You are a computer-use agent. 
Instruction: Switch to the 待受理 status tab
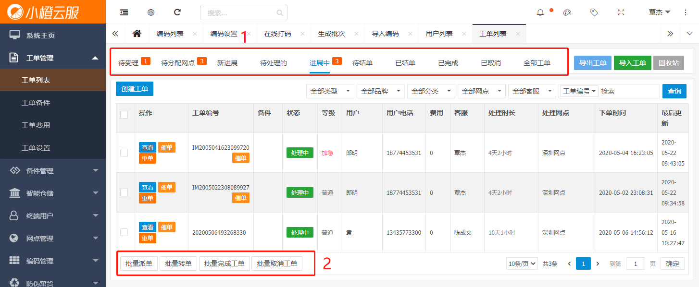pos(128,63)
